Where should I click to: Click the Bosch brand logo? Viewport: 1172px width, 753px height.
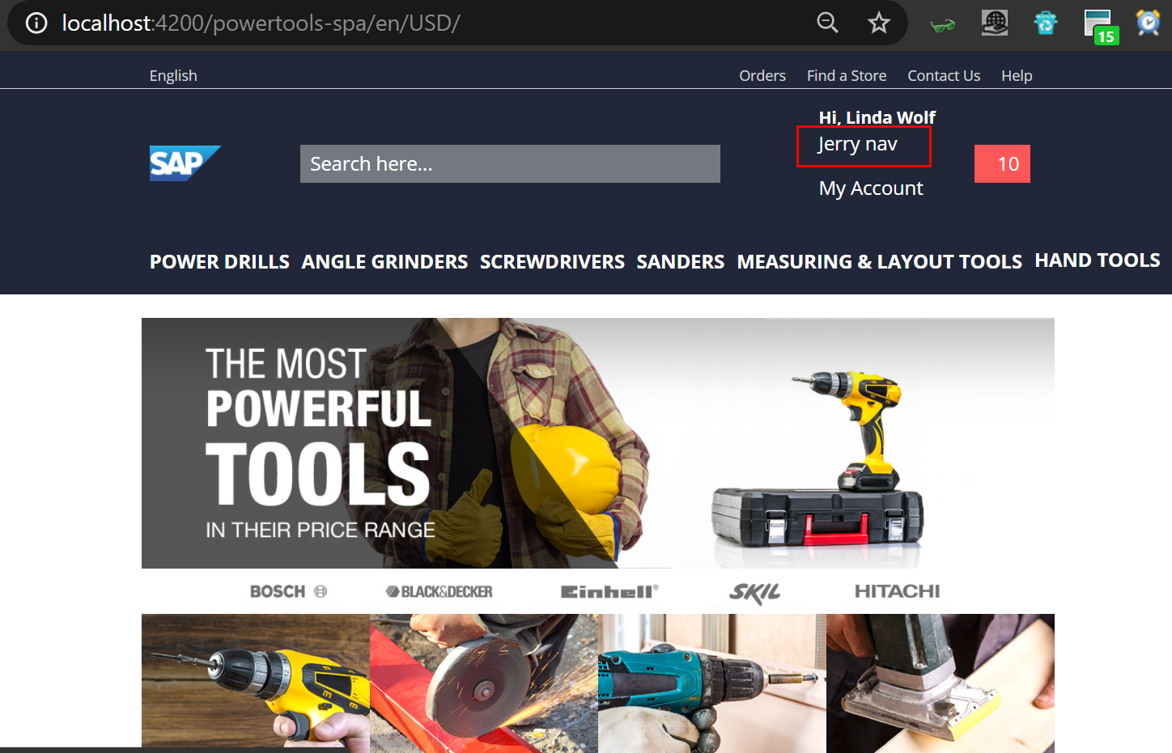[x=288, y=591]
